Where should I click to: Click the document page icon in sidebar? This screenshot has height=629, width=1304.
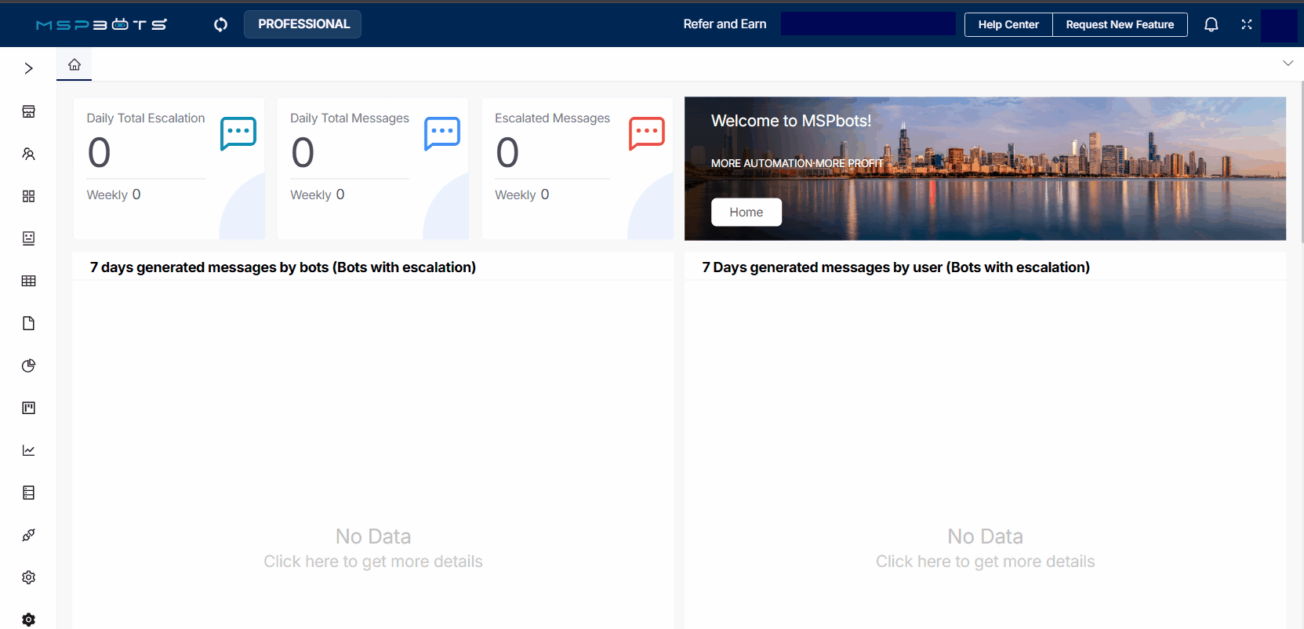tap(28, 323)
